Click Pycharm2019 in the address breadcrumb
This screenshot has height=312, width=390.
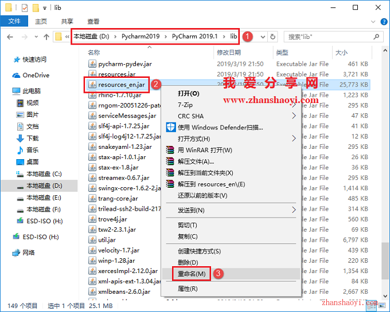tap(141, 37)
